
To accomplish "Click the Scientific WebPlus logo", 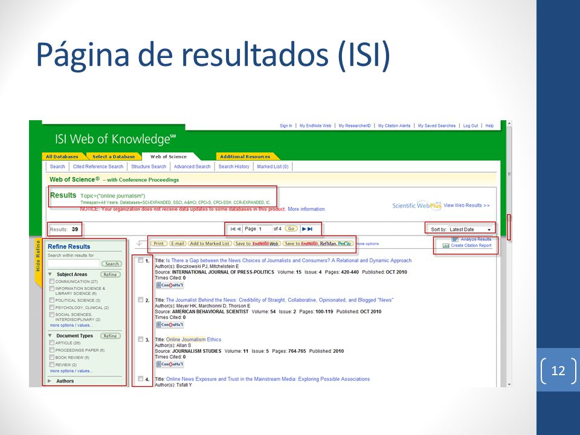I will [x=417, y=205].
